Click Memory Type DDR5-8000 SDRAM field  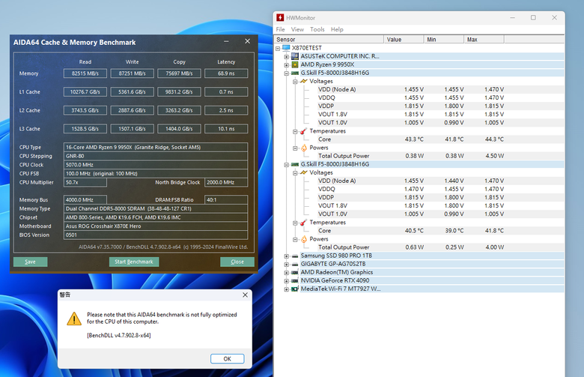click(x=156, y=209)
